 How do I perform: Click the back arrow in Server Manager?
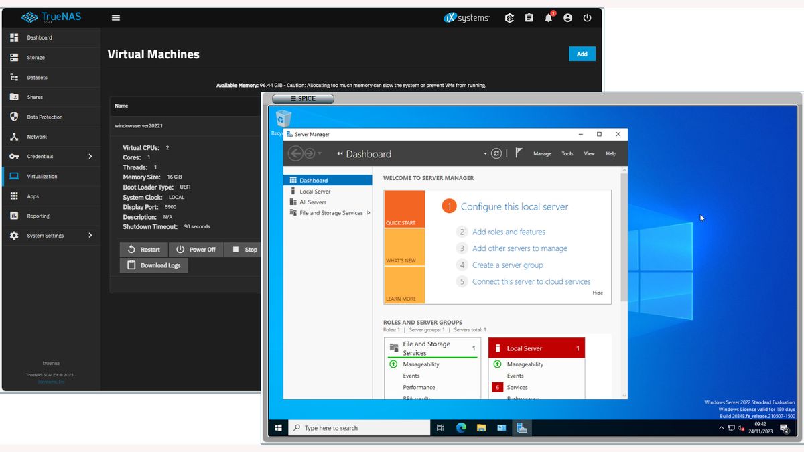[295, 153]
